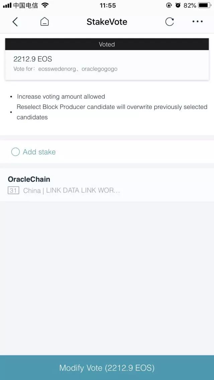The height and width of the screenshot is (380, 214).
Task: Tap the alarm clock status icon
Action: tap(178, 5)
